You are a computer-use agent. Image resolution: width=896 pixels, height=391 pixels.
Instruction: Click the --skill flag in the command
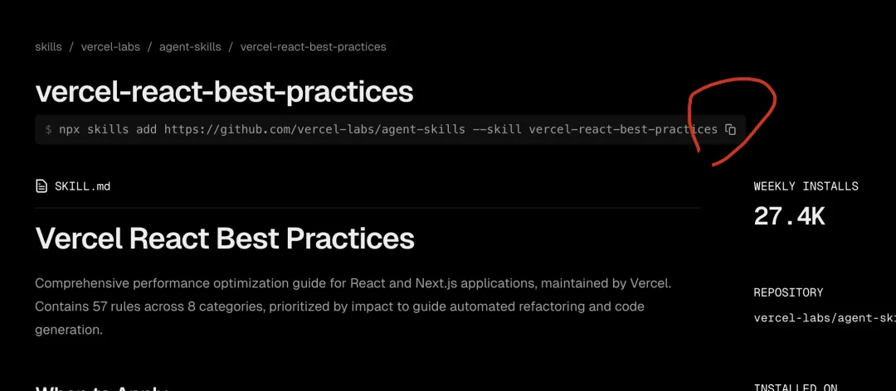point(496,129)
